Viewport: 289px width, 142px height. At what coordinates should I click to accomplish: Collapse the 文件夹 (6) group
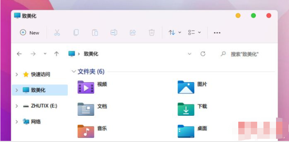click(73, 72)
